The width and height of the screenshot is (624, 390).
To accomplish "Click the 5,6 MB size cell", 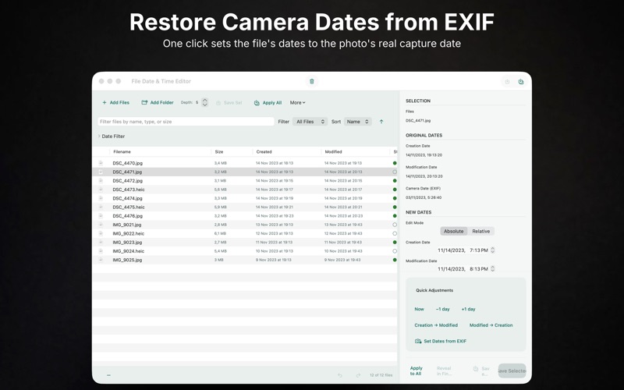I will [x=221, y=190].
